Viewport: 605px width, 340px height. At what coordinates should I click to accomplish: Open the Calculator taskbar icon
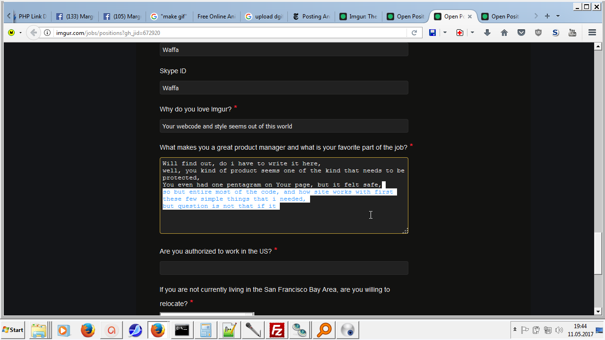[x=206, y=330]
